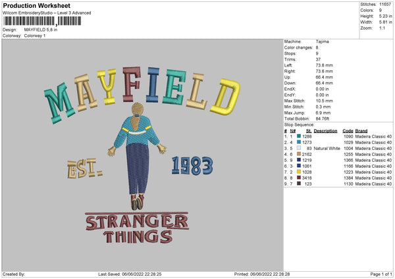The height and width of the screenshot is (279, 395).
Task: Select the Total Bobbin value '84.76ft'
Action: [323, 118]
